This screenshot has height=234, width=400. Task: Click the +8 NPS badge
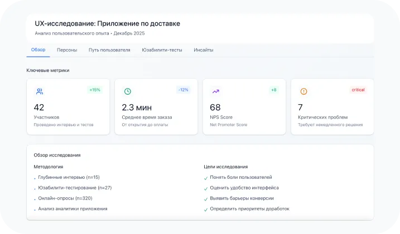point(273,90)
